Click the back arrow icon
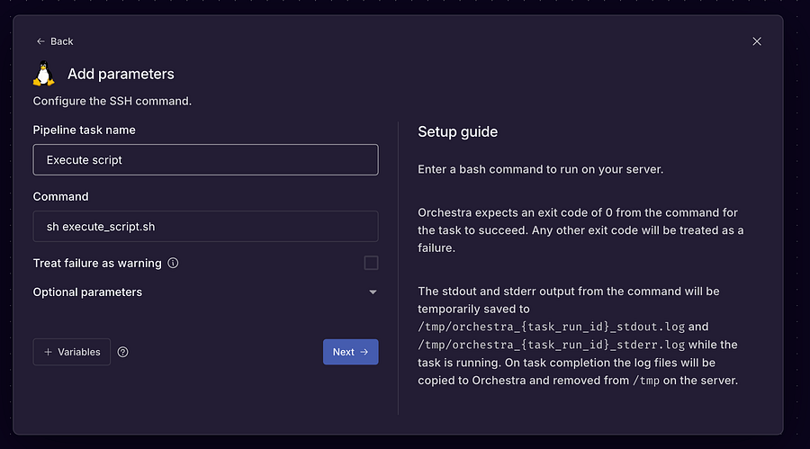Screen dimensions: 810x449 pos(40,41)
